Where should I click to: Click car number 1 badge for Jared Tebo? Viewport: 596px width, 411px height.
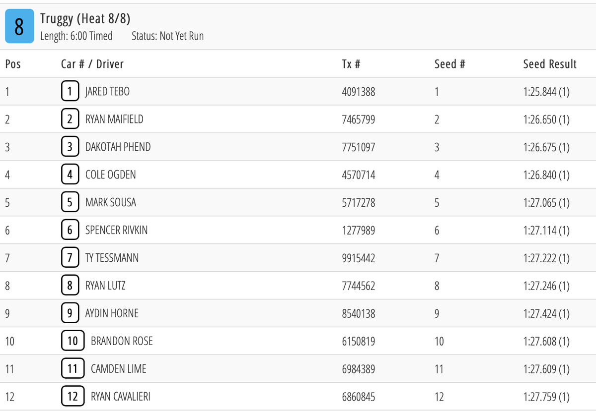click(70, 91)
